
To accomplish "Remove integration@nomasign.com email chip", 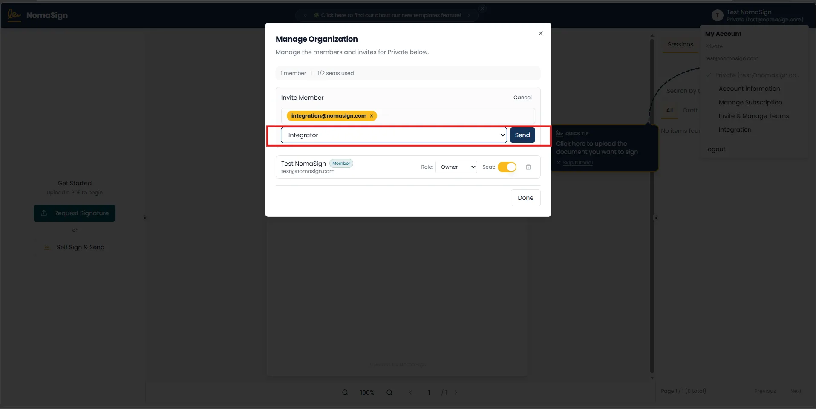I will point(372,116).
